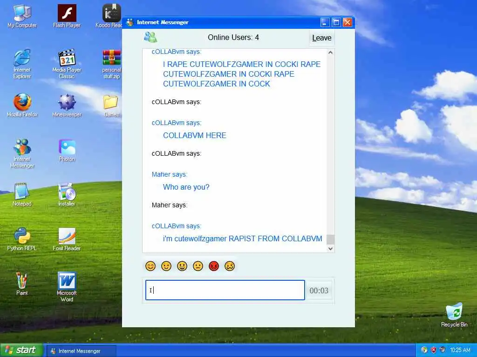Image resolution: width=477 pixels, height=357 pixels.
Task: Open the Recycle Bin icon
Action: point(454,315)
